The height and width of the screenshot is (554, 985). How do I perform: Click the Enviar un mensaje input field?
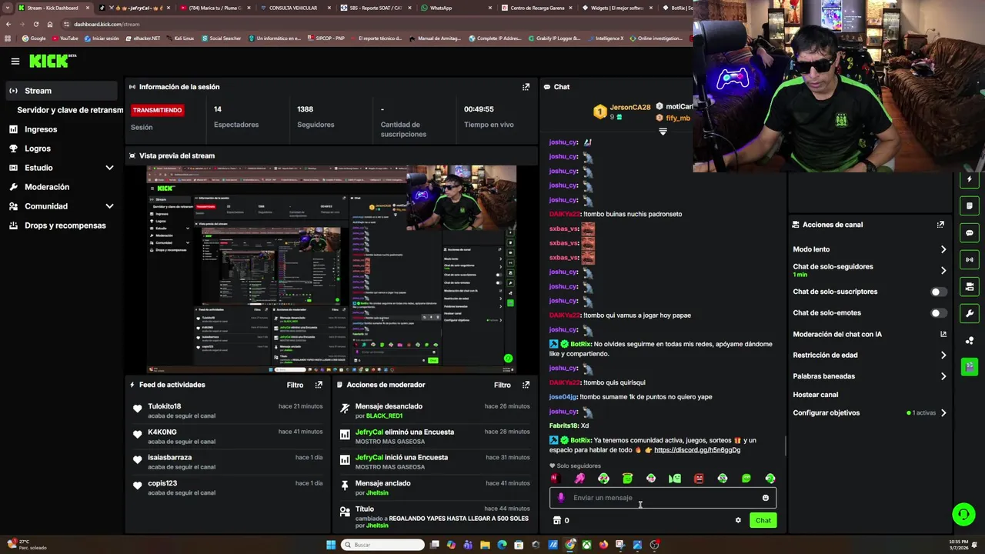[663, 498]
